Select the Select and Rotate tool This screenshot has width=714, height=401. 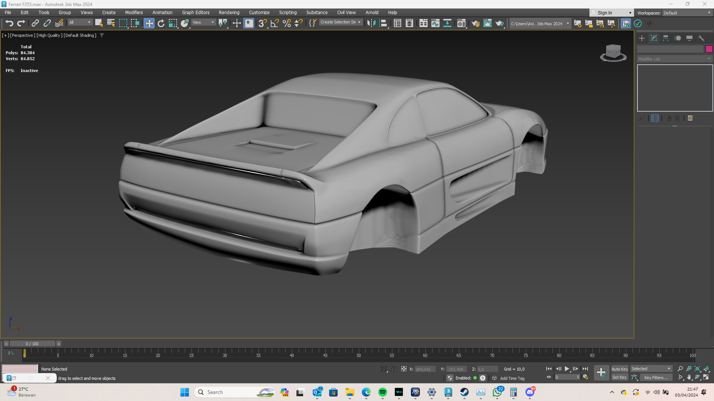click(x=161, y=23)
